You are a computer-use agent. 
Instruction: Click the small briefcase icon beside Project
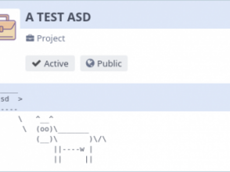[30, 38]
